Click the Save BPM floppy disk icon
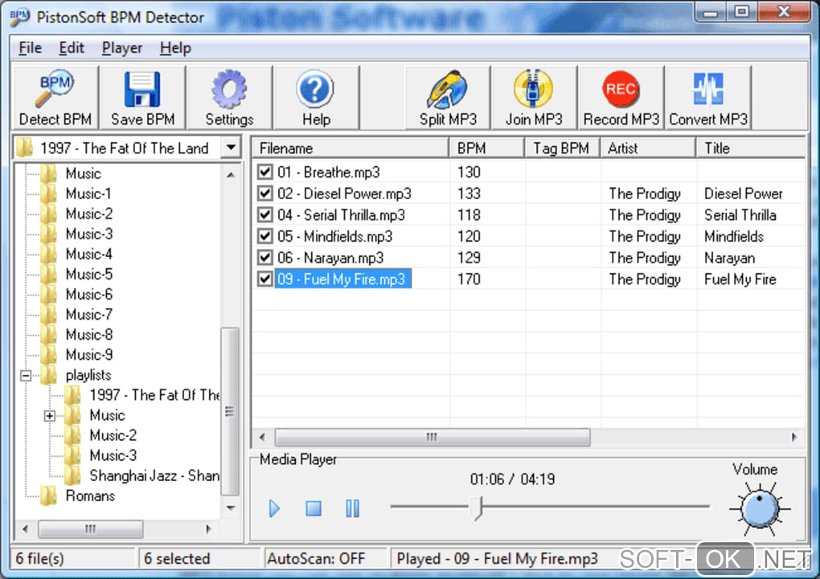 142,89
